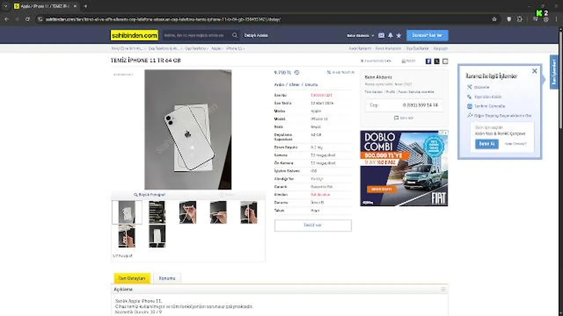This screenshot has width=563, height=316.
Task: Click the add-to-favorites link by title
Action: tap(376, 61)
